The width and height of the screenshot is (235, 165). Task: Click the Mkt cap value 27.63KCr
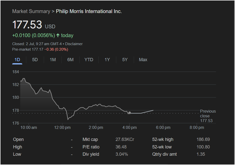tap(125, 139)
